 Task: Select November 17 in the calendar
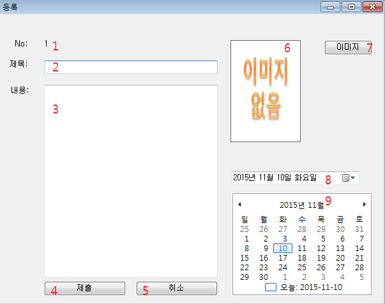[x=283, y=257]
